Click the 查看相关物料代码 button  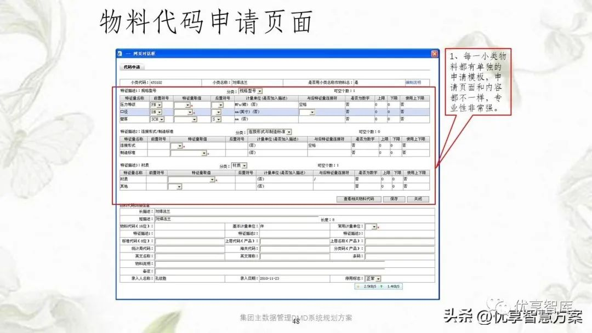tap(358, 199)
